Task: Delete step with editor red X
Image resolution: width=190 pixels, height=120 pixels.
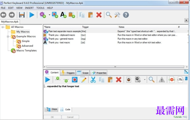Action: [x=118, y=80]
